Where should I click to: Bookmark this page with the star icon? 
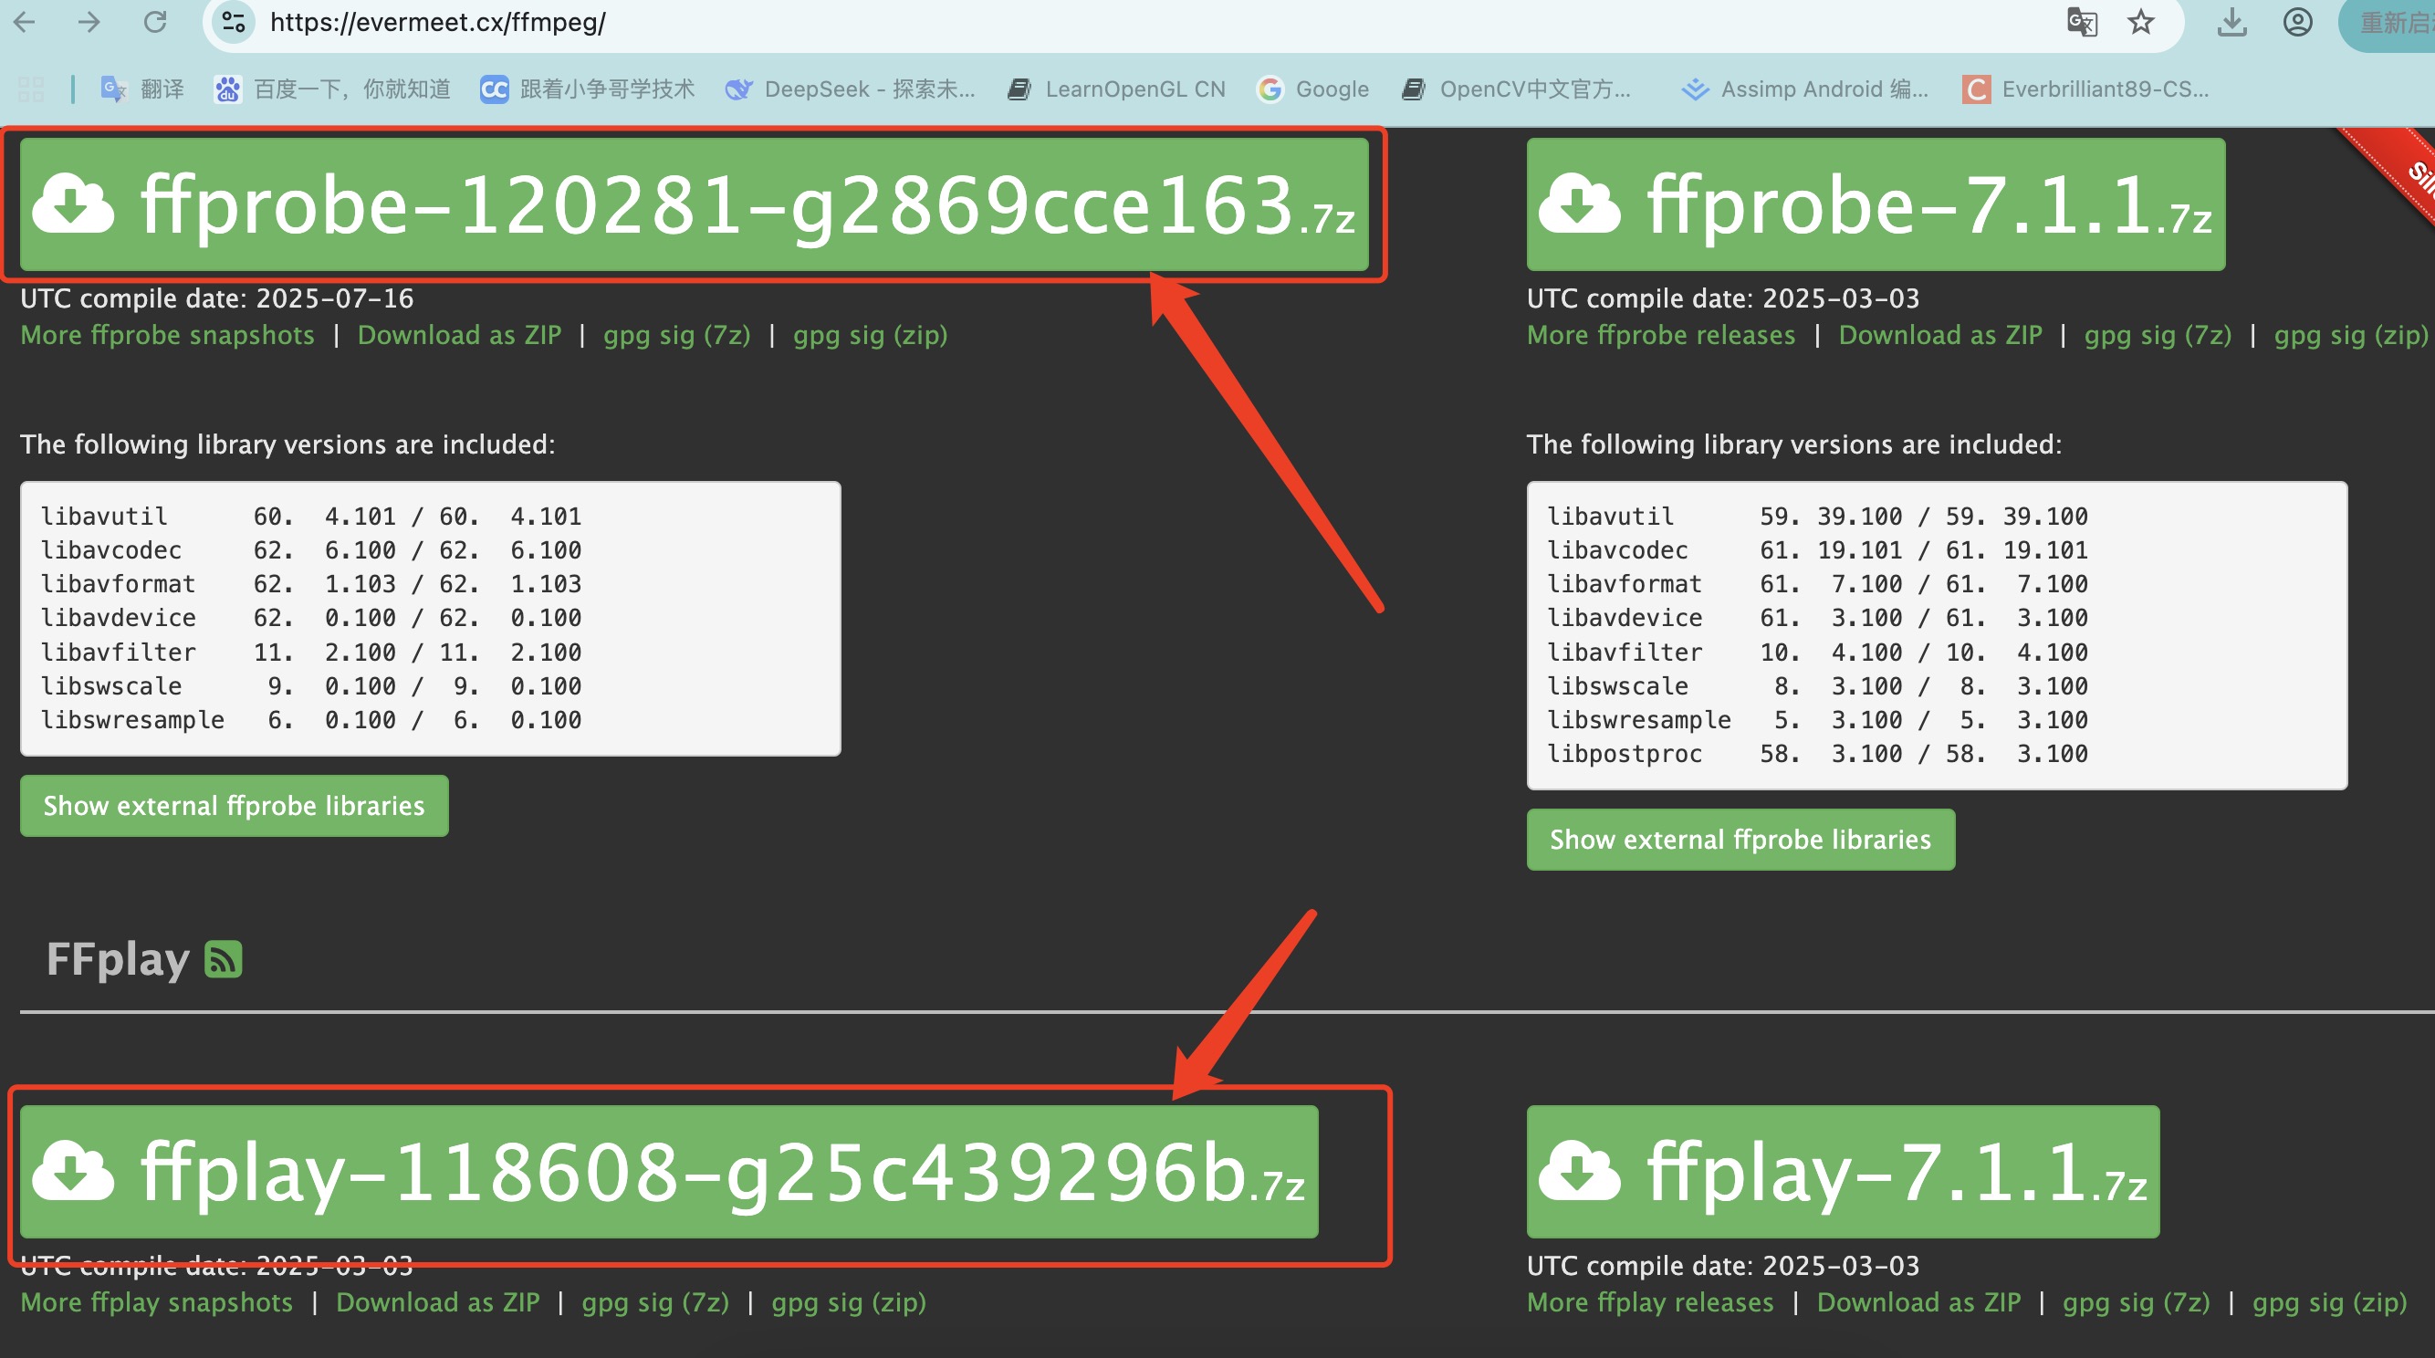(2141, 22)
